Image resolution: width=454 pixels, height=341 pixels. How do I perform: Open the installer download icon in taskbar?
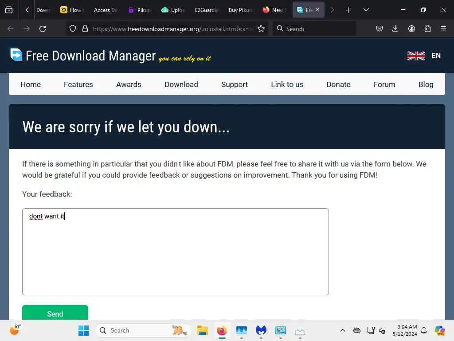[x=300, y=330]
